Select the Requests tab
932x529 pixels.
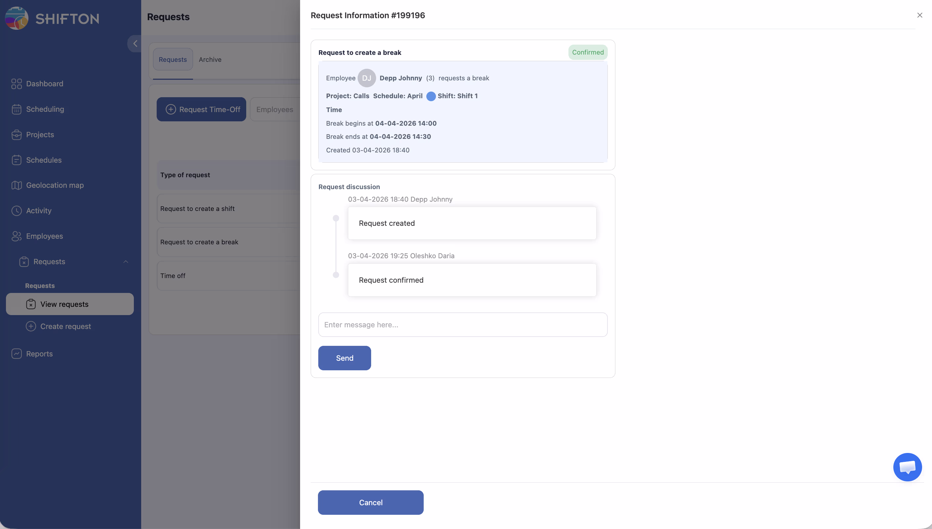point(173,60)
